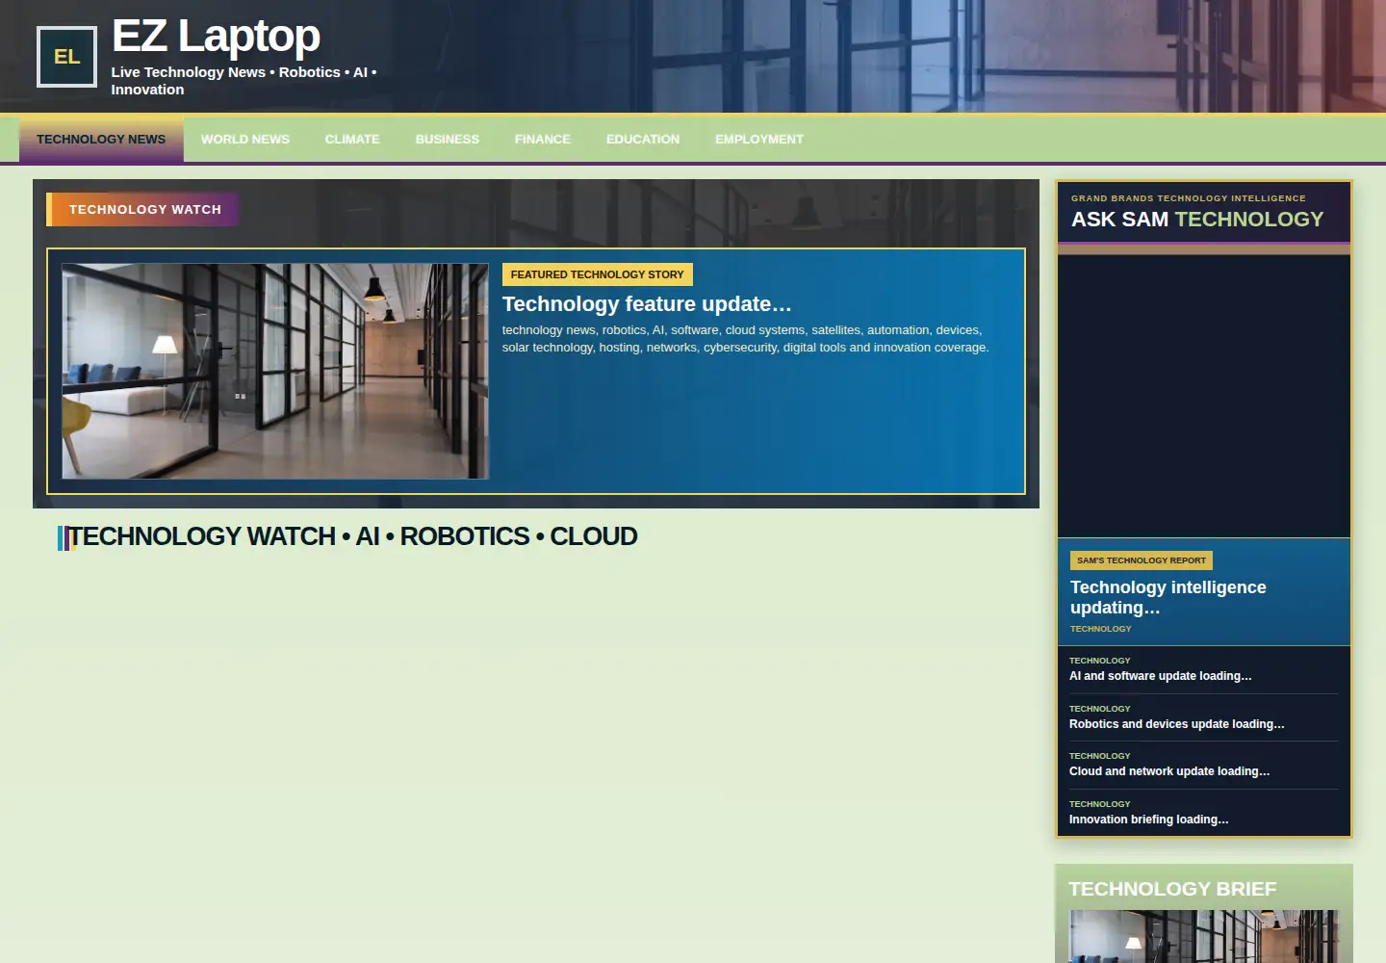Open Cloud and network update loading item
The width and height of the screenshot is (1386, 963).
(x=1203, y=765)
